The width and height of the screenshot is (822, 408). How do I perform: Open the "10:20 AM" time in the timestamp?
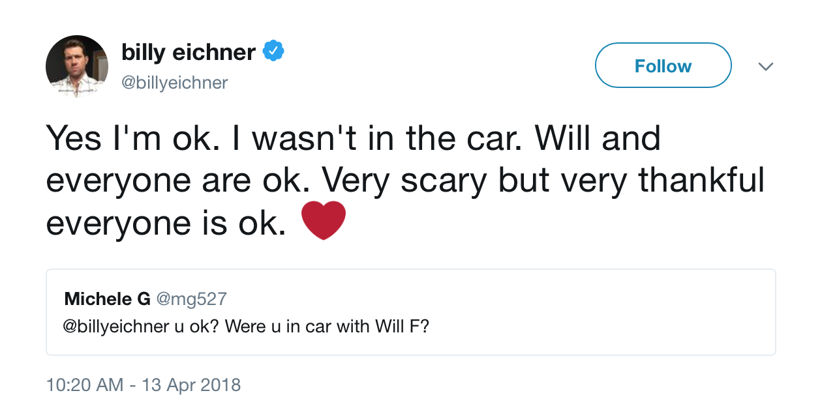tap(85, 385)
